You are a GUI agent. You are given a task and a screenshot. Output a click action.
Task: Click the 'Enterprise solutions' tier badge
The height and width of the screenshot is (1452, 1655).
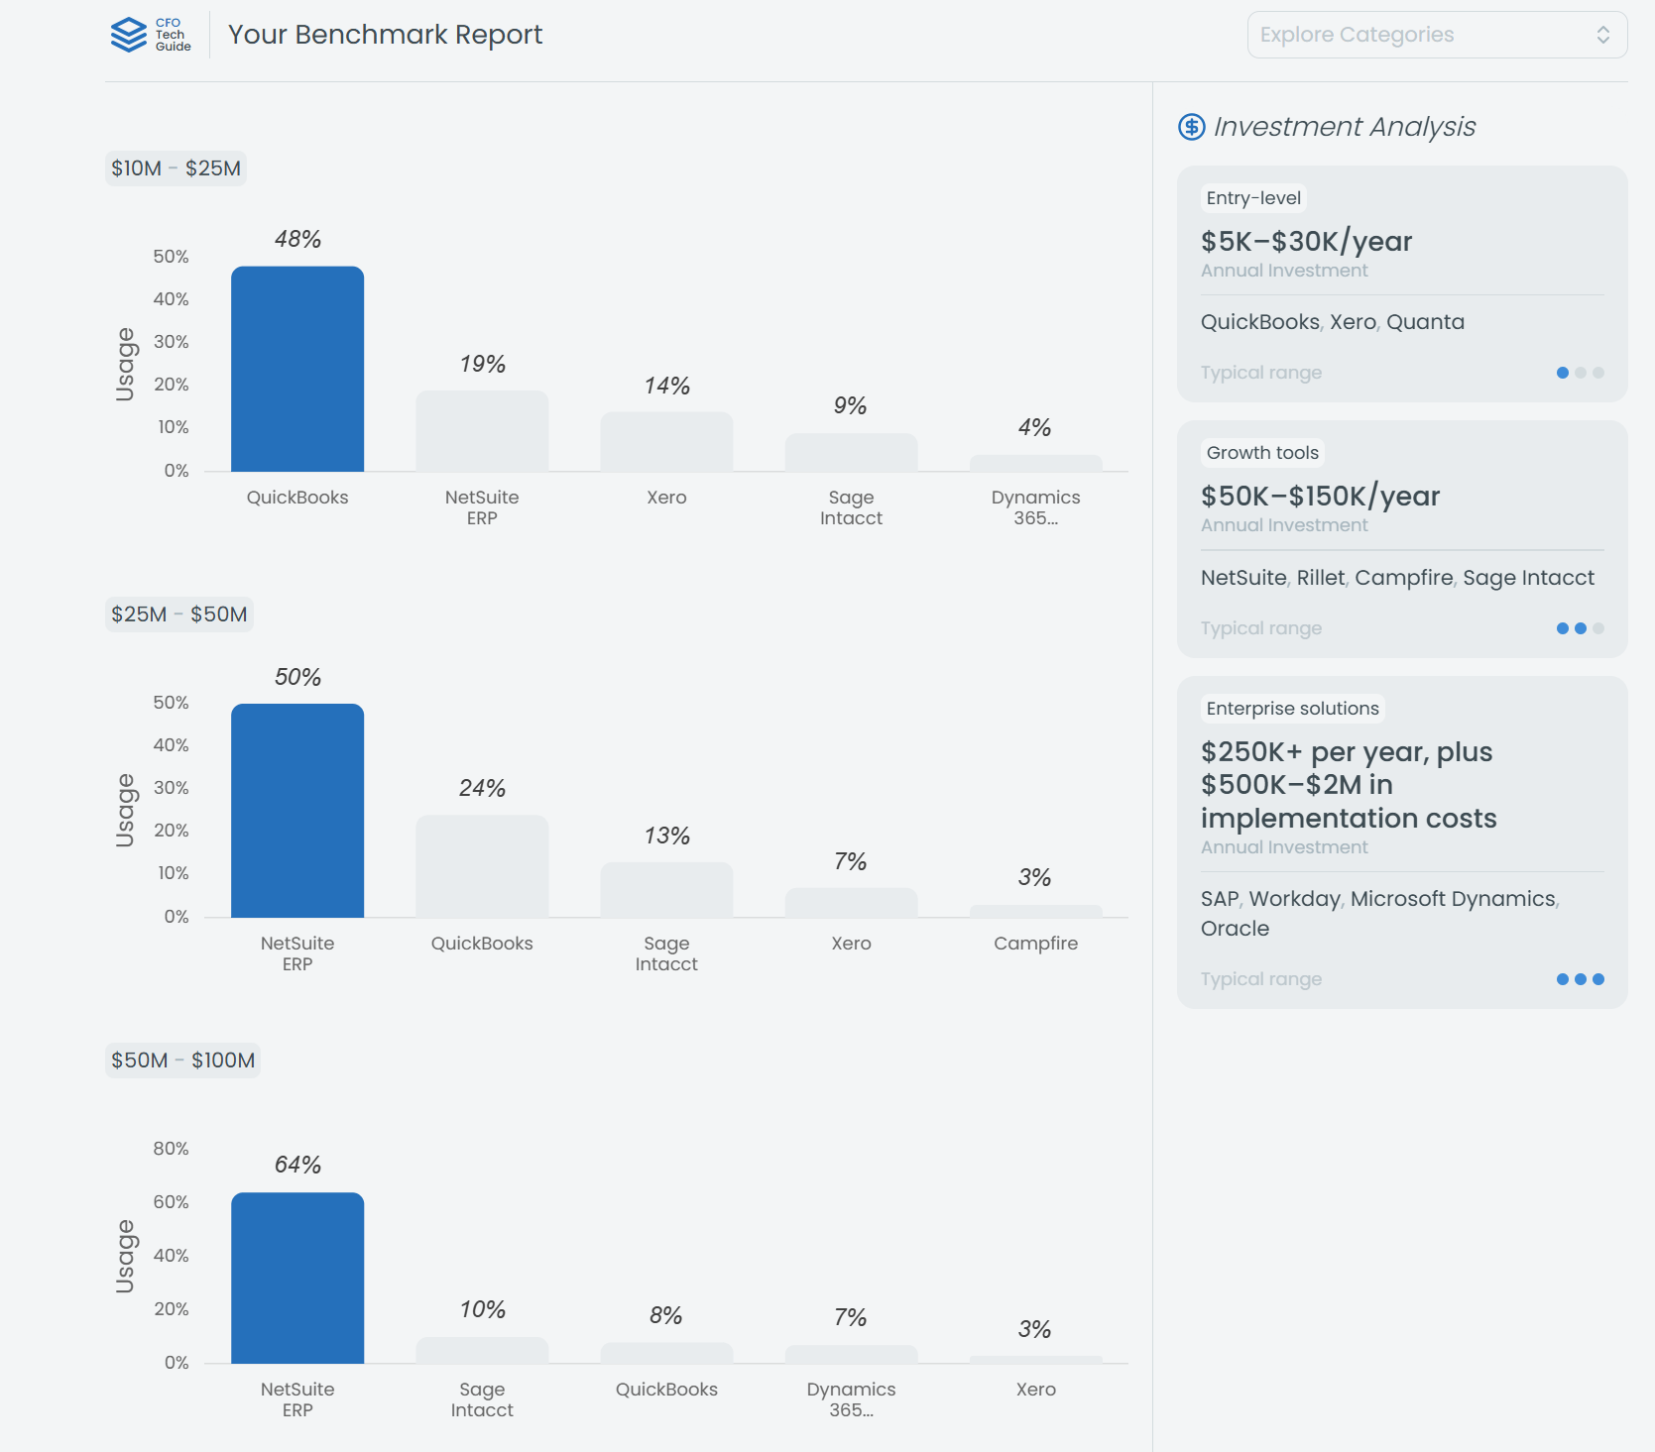tap(1292, 709)
